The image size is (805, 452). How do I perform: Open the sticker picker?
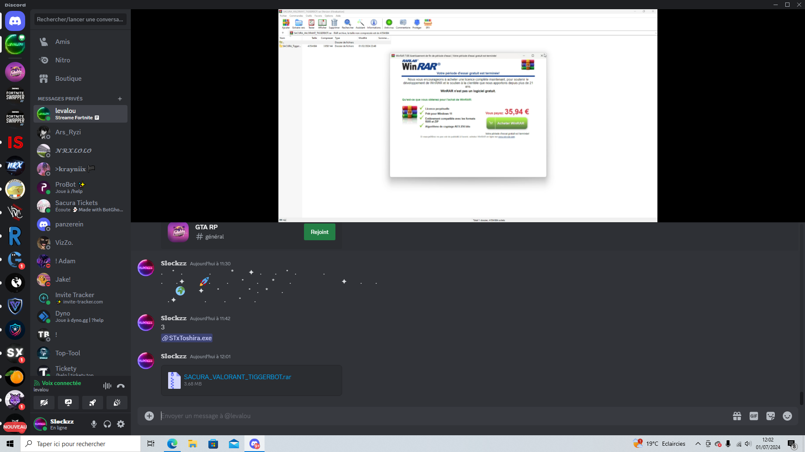771,416
